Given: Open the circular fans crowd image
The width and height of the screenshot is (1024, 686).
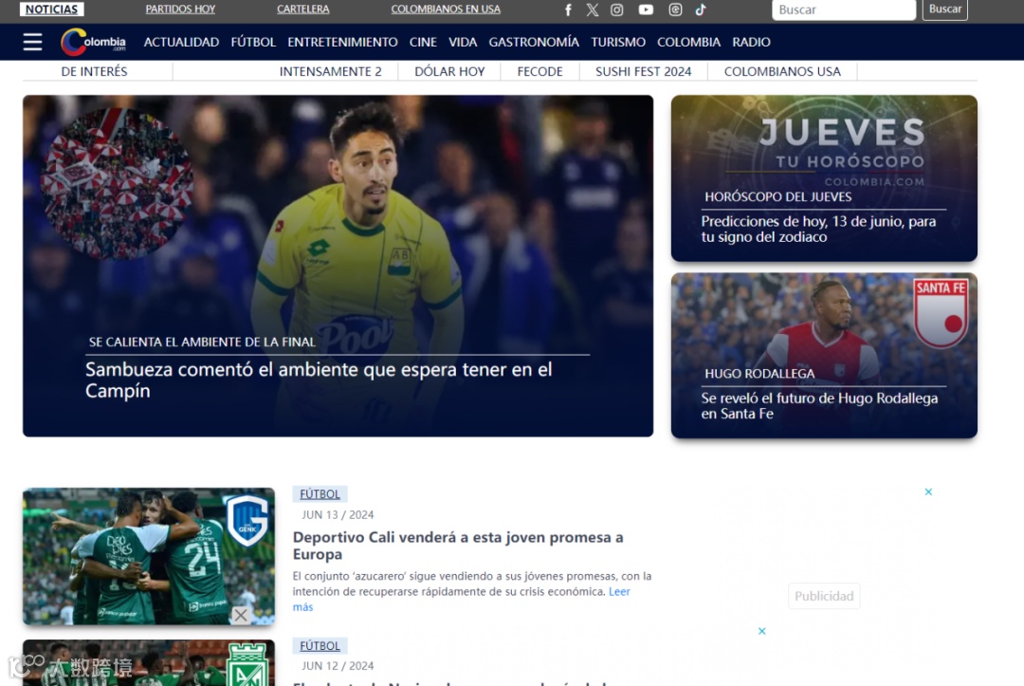Looking at the screenshot, I should pos(117,183).
